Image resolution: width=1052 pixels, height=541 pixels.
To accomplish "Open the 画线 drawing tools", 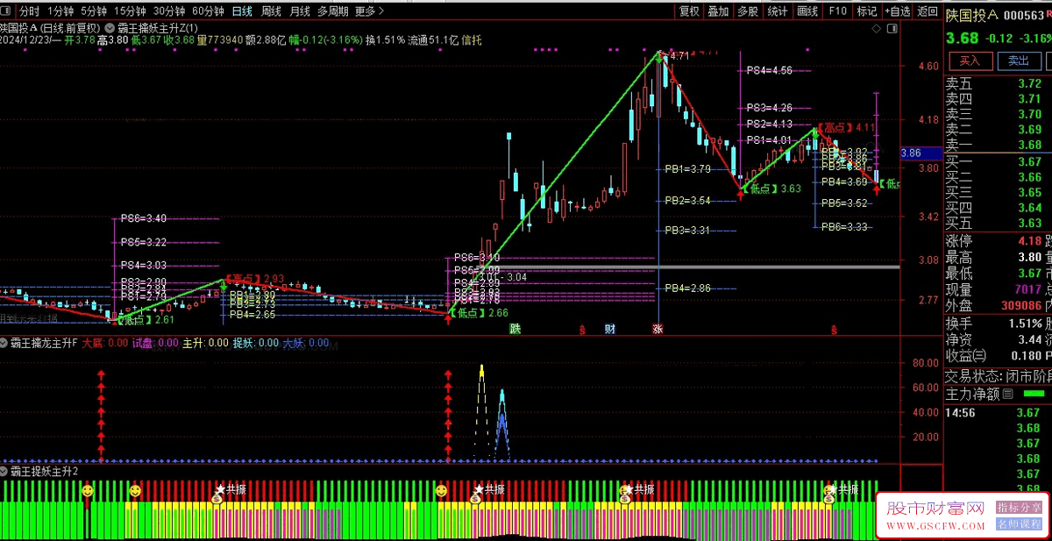I will pyautogui.click(x=807, y=11).
